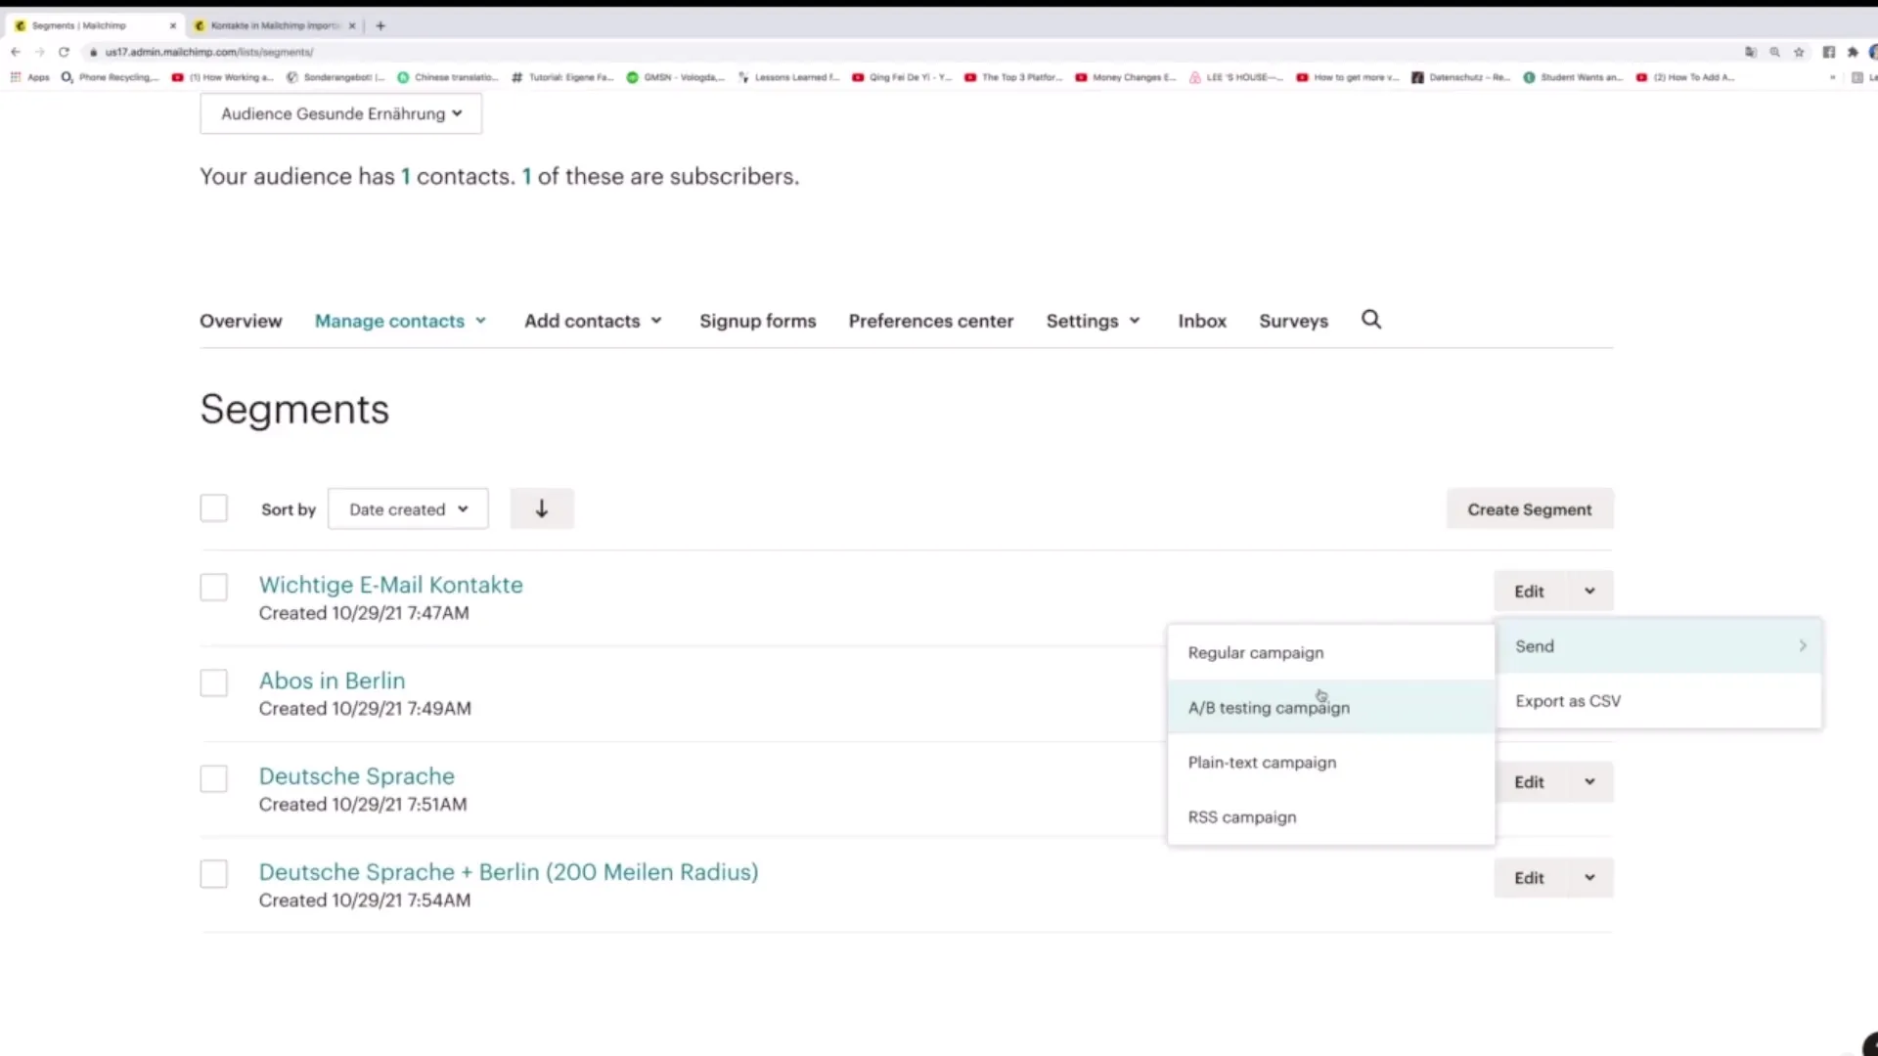Open a new browser tab with plus icon

tap(380, 25)
